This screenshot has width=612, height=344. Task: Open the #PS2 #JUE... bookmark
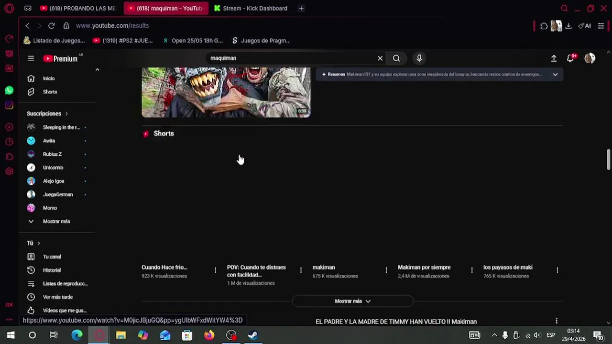pos(123,41)
